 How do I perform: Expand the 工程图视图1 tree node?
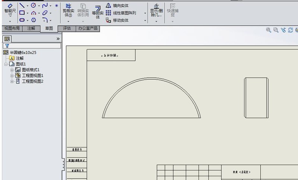[x=12, y=76]
